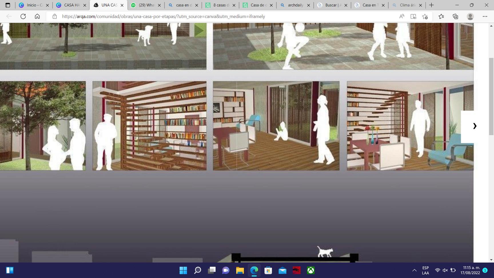Open the red and black taskbar app
This screenshot has height=278, width=494.
[x=296, y=270]
